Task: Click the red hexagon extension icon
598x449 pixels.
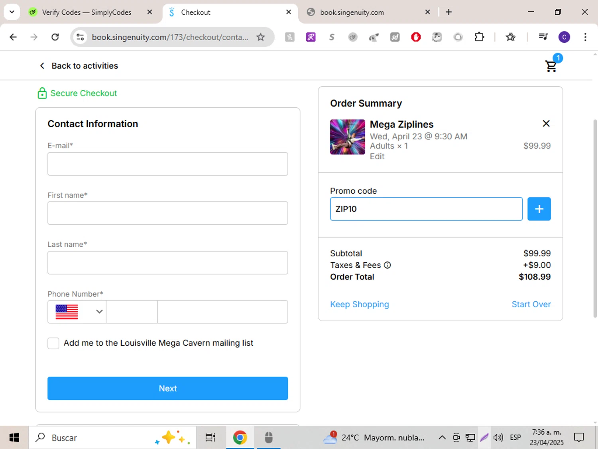Action: 416,37
